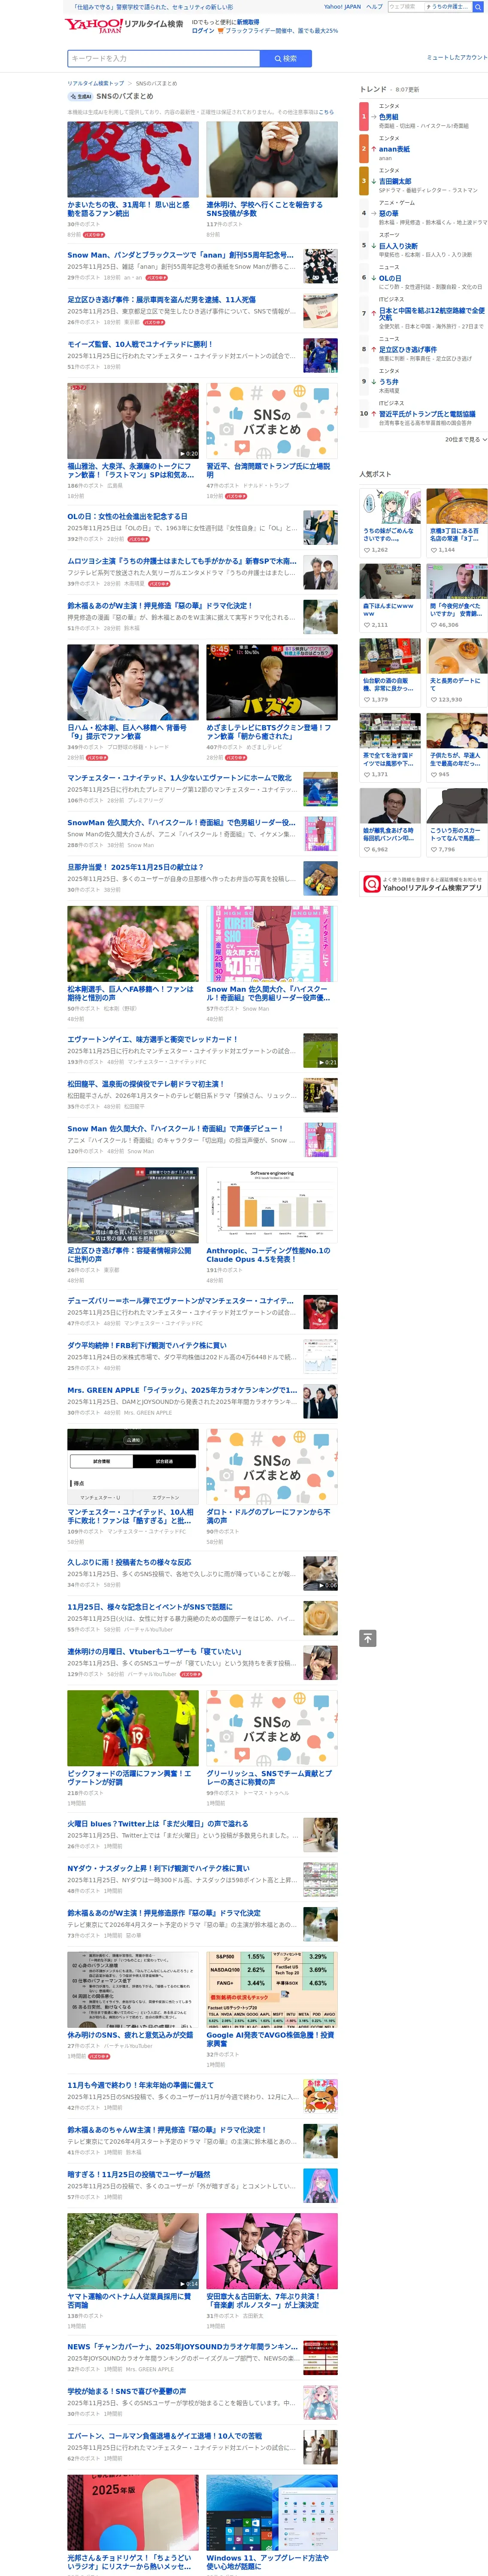Open trend 吉田鋼太郎
Viewport: 488px width, 2576px height.
394,181
